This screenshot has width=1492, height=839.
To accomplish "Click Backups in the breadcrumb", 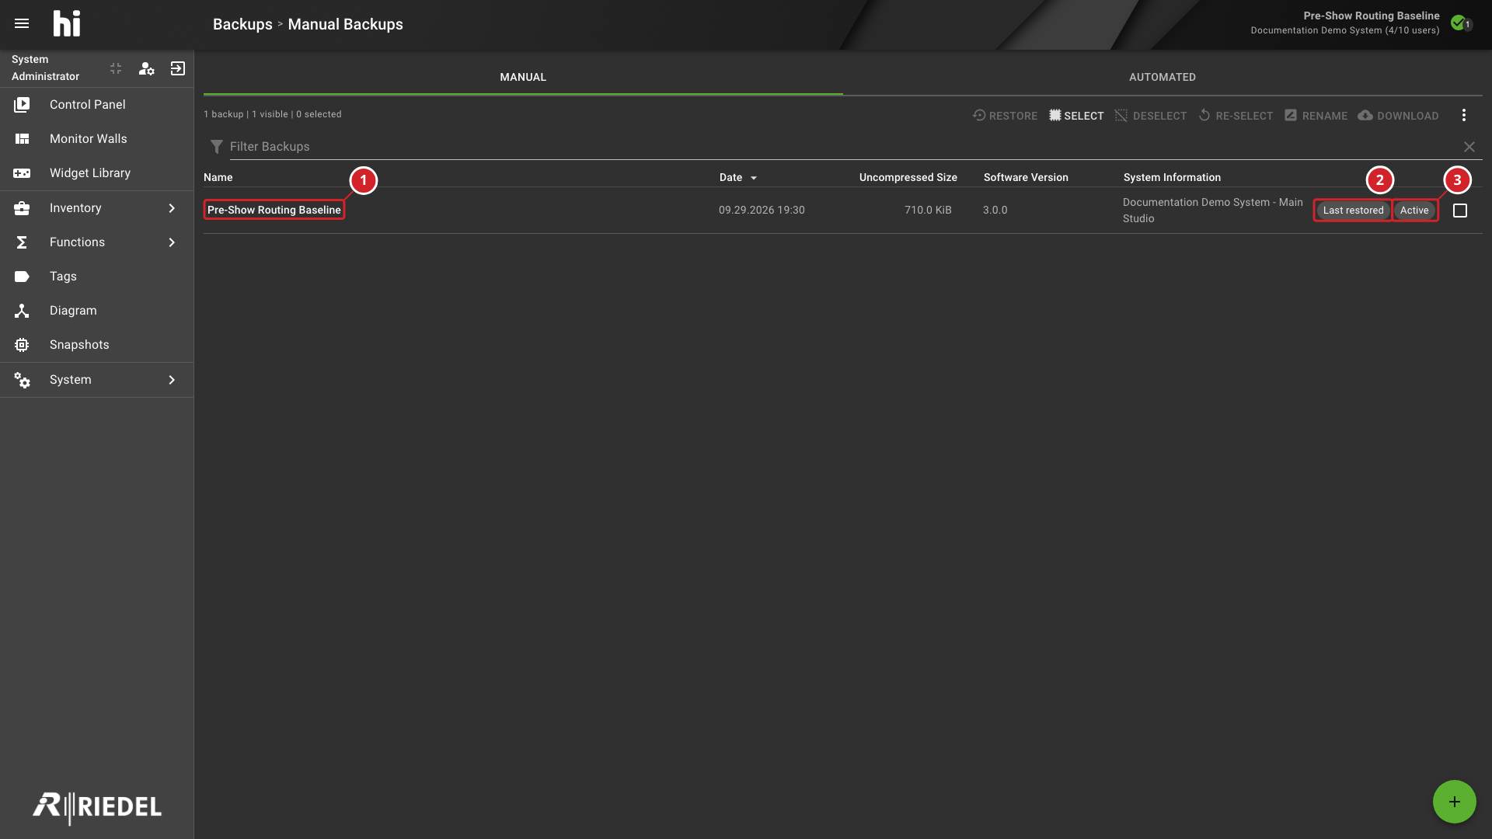I will [242, 24].
